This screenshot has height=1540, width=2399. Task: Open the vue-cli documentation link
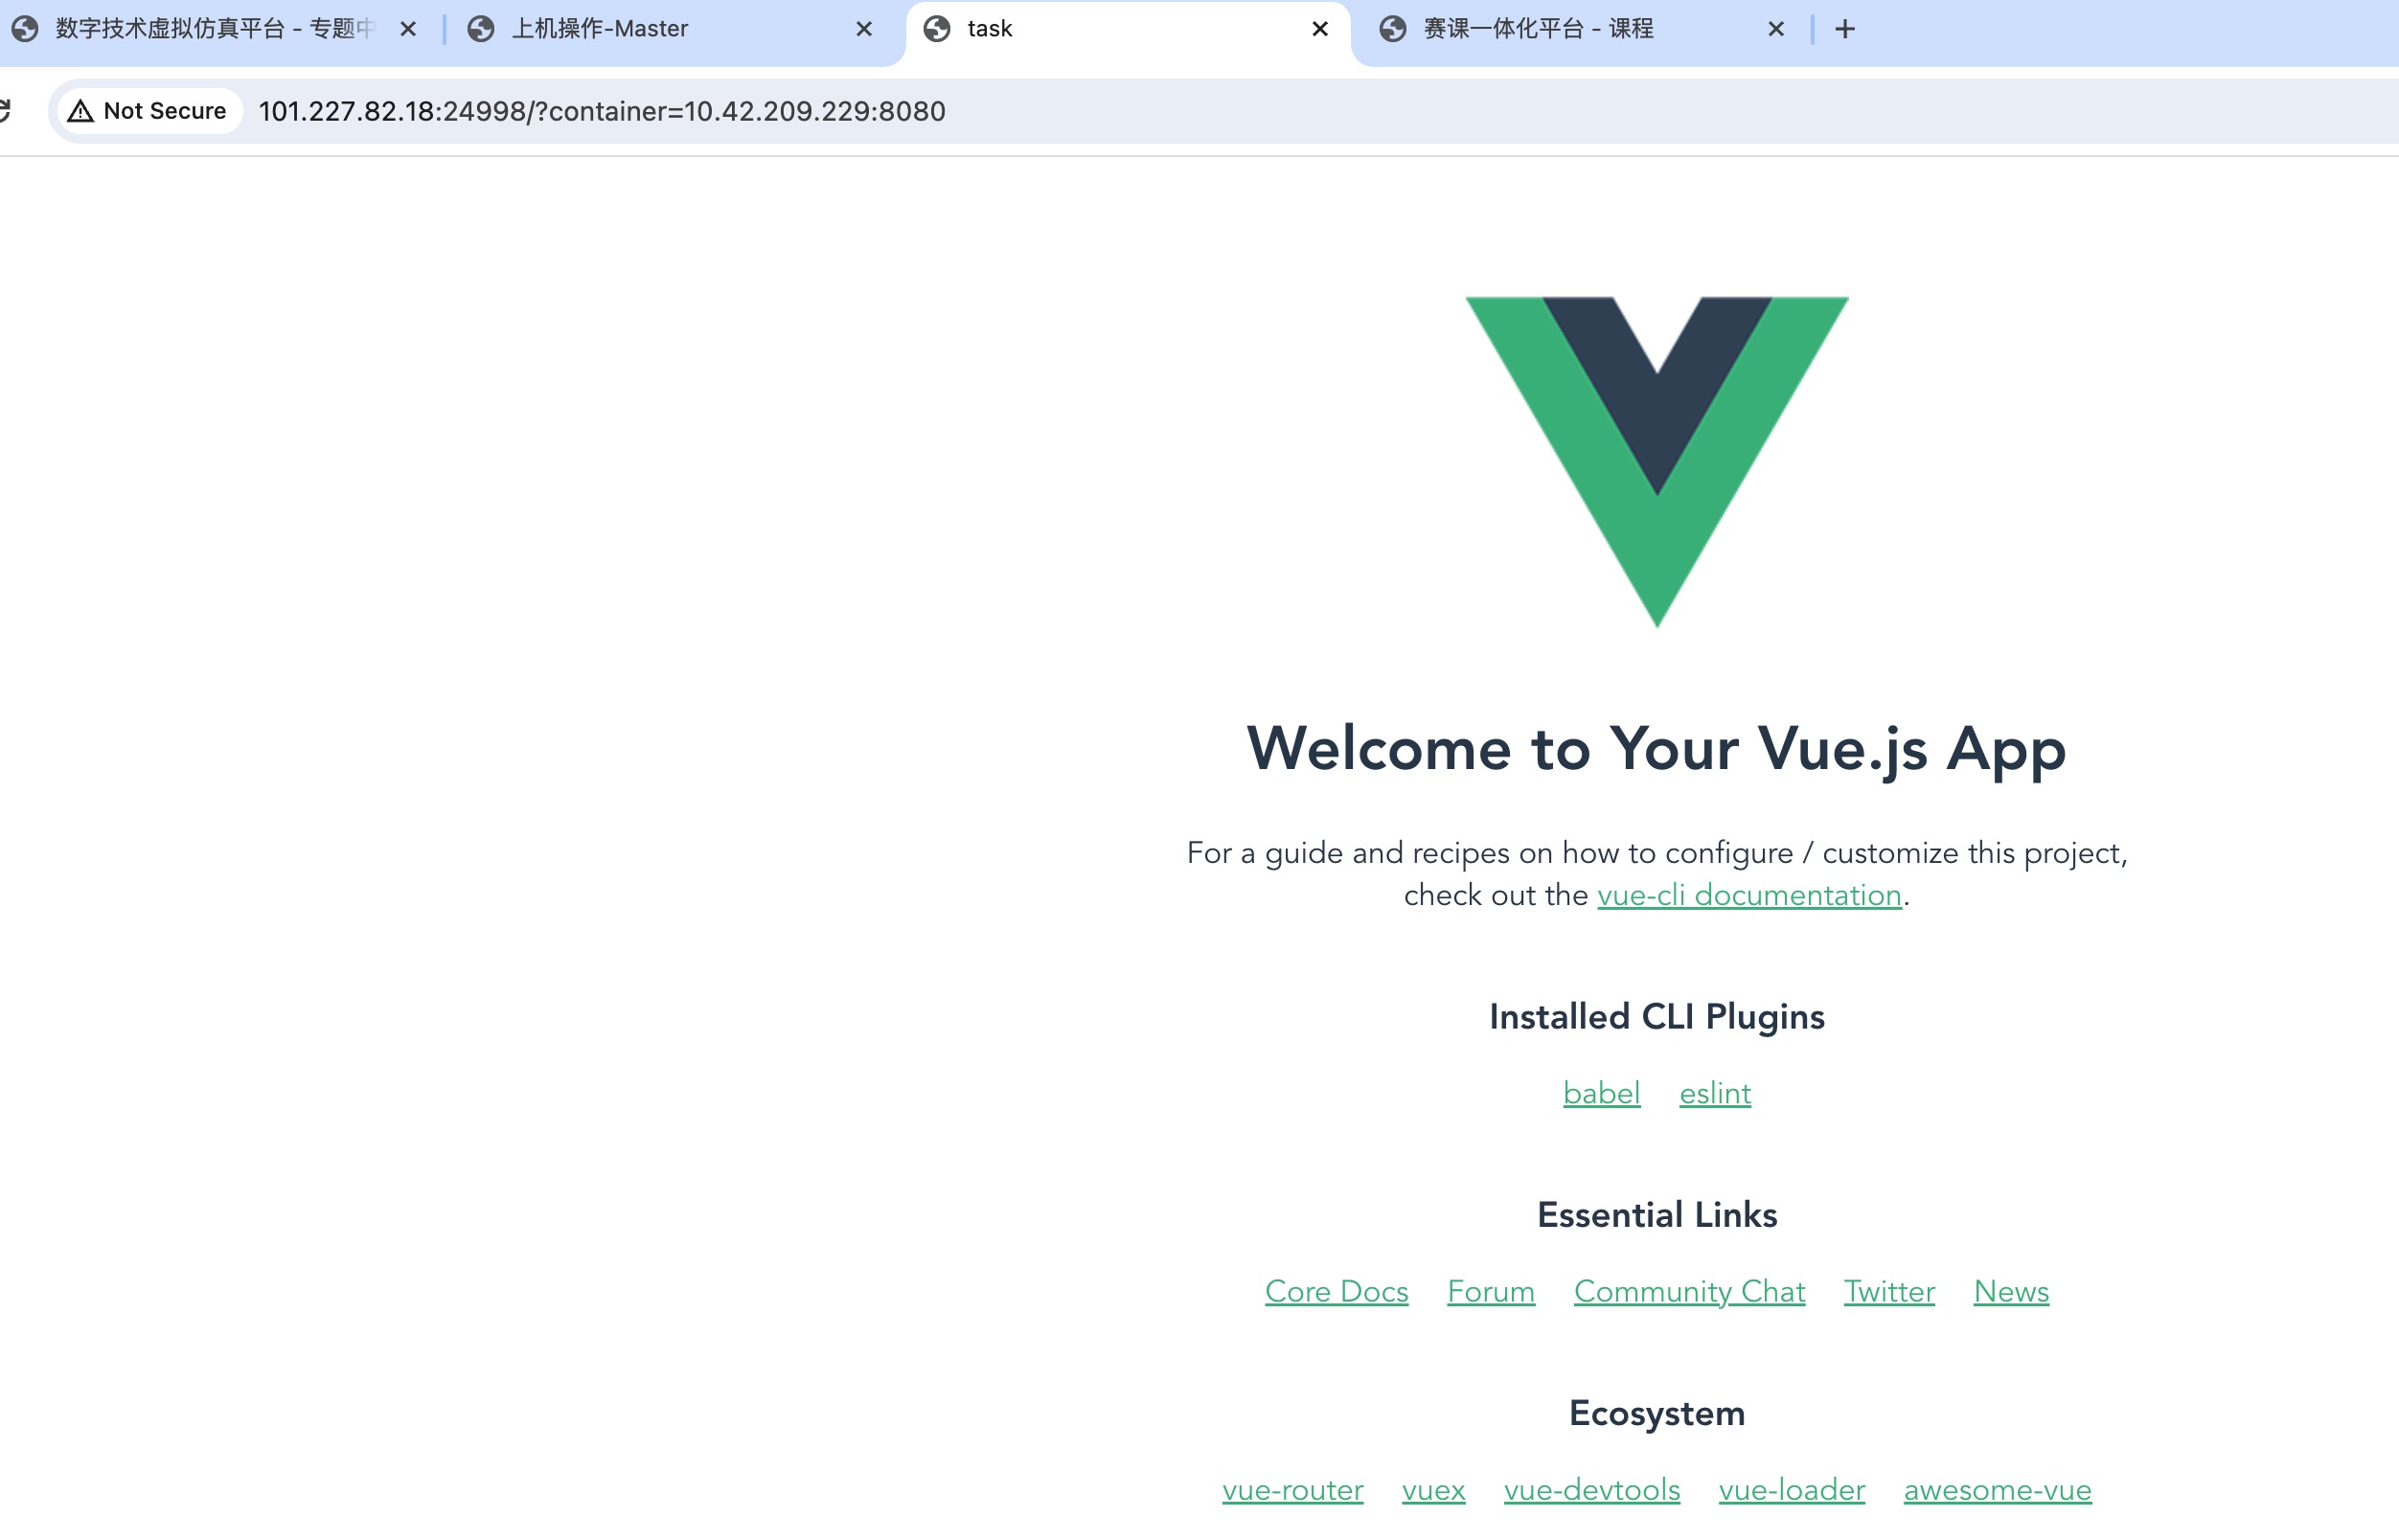coord(1748,895)
